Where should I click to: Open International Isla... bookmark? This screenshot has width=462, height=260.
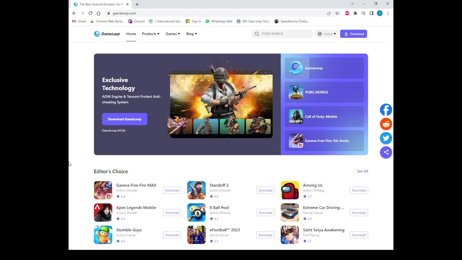[x=165, y=21]
